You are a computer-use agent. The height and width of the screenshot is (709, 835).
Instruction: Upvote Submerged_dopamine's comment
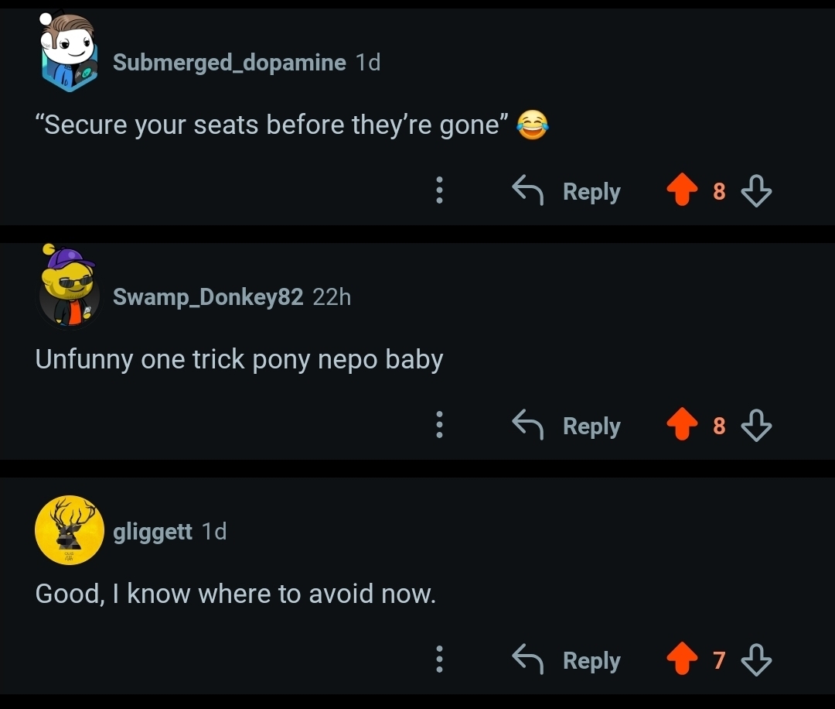(681, 191)
